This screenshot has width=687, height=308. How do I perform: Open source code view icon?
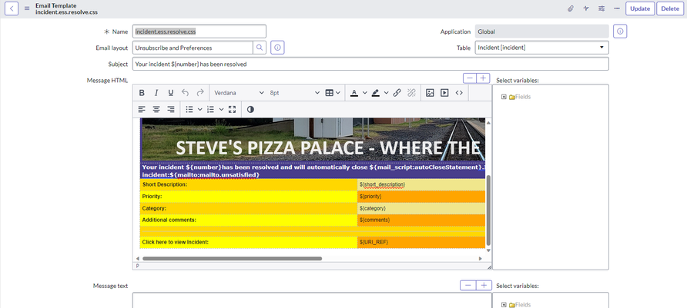click(x=459, y=93)
